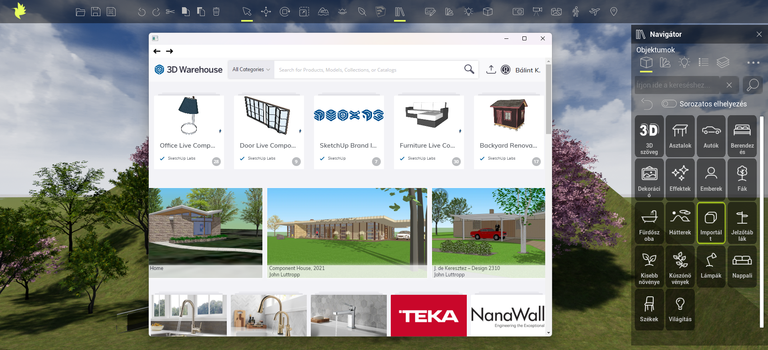This screenshot has width=768, height=350.
Task: Open the Navigator three-dots more menu
Action: (x=753, y=63)
